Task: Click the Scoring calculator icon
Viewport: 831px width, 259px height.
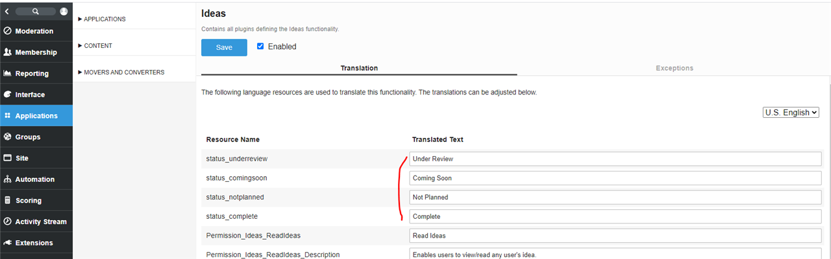Action: click(8, 201)
